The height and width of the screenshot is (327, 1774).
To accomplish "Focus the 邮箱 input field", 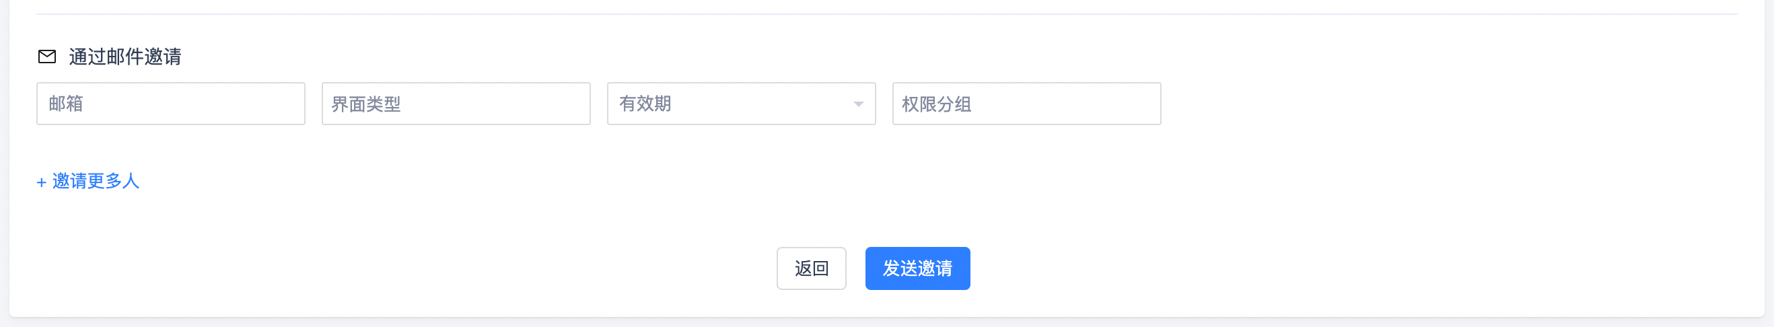I will point(170,104).
